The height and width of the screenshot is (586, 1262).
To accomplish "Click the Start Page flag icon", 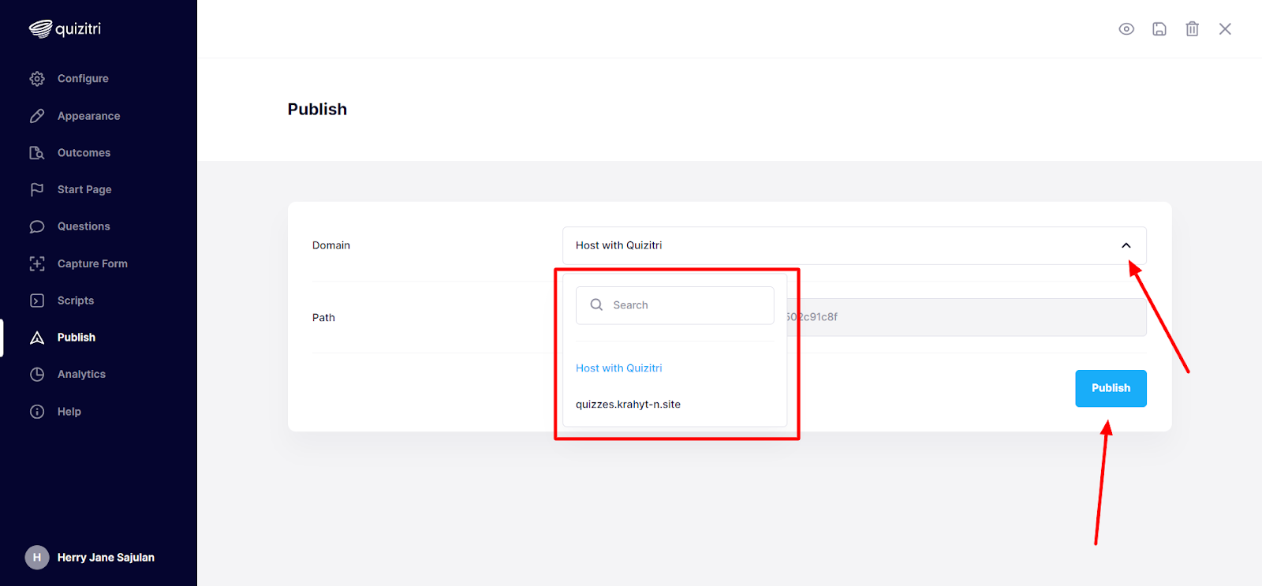I will pos(37,189).
